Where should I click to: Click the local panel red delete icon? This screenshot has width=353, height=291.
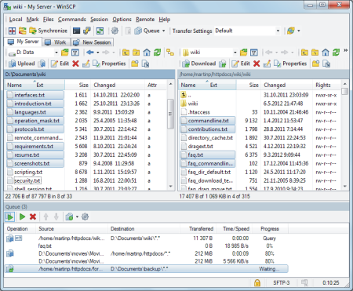(75, 64)
